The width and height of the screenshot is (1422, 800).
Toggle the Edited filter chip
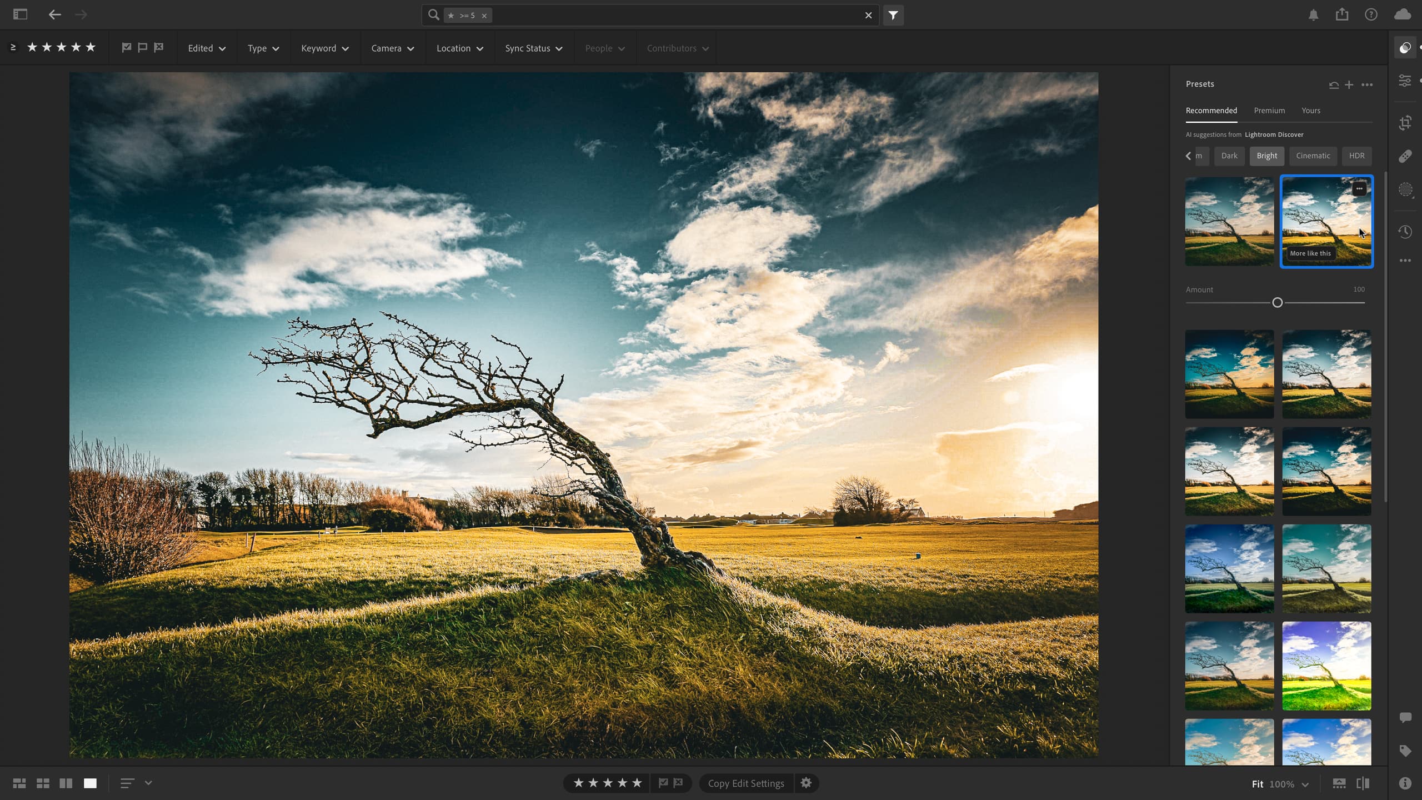point(205,47)
